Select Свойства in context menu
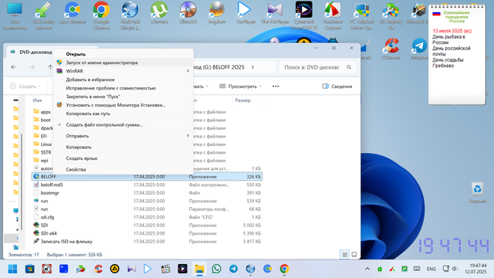Viewport: 494px width, 278px height. coord(123,169)
